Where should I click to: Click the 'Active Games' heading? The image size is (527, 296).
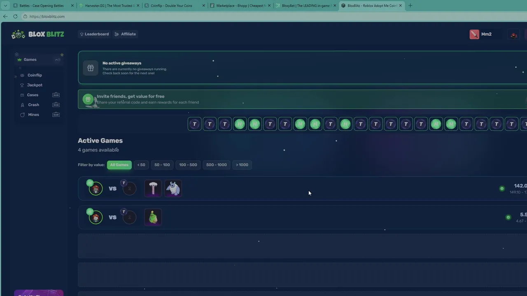tap(100, 141)
